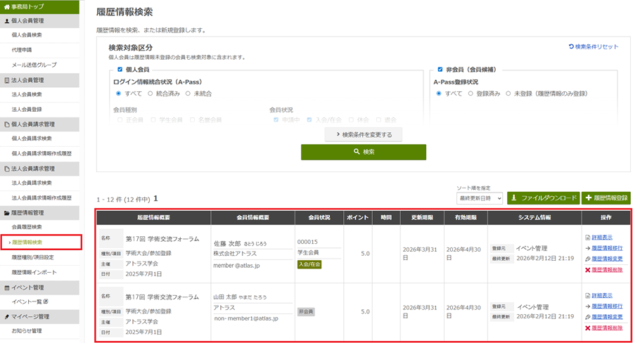This screenshot has width=633, height=343.
Task: Click the download icon on ファイルダウンロード
Action: pyautogui.click(x=514, y=198)
